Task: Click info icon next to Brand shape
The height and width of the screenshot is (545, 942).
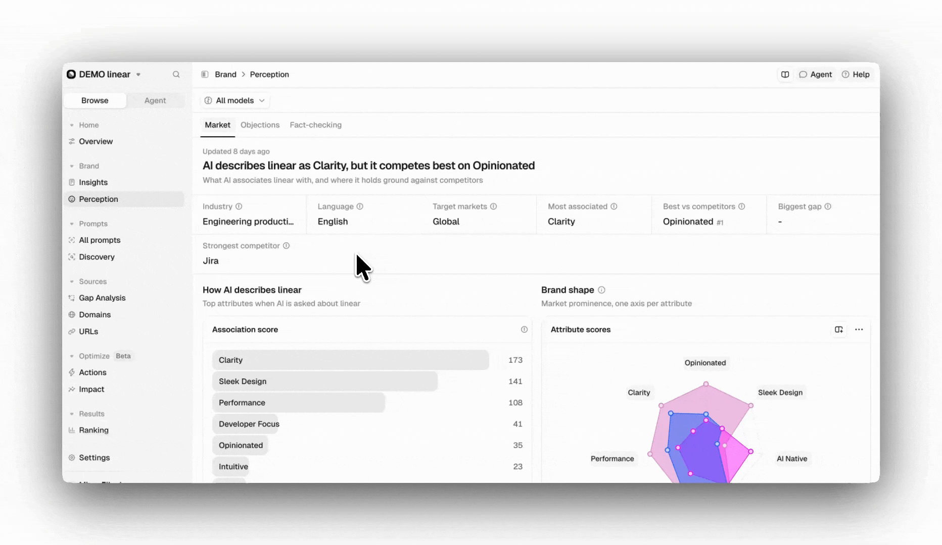Action: pos(601,290)
